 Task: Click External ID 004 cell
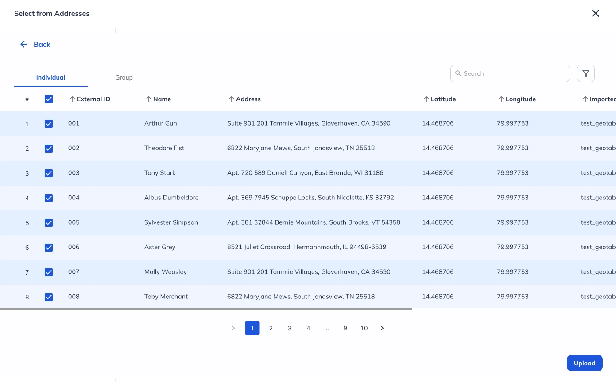click(74, 198)
